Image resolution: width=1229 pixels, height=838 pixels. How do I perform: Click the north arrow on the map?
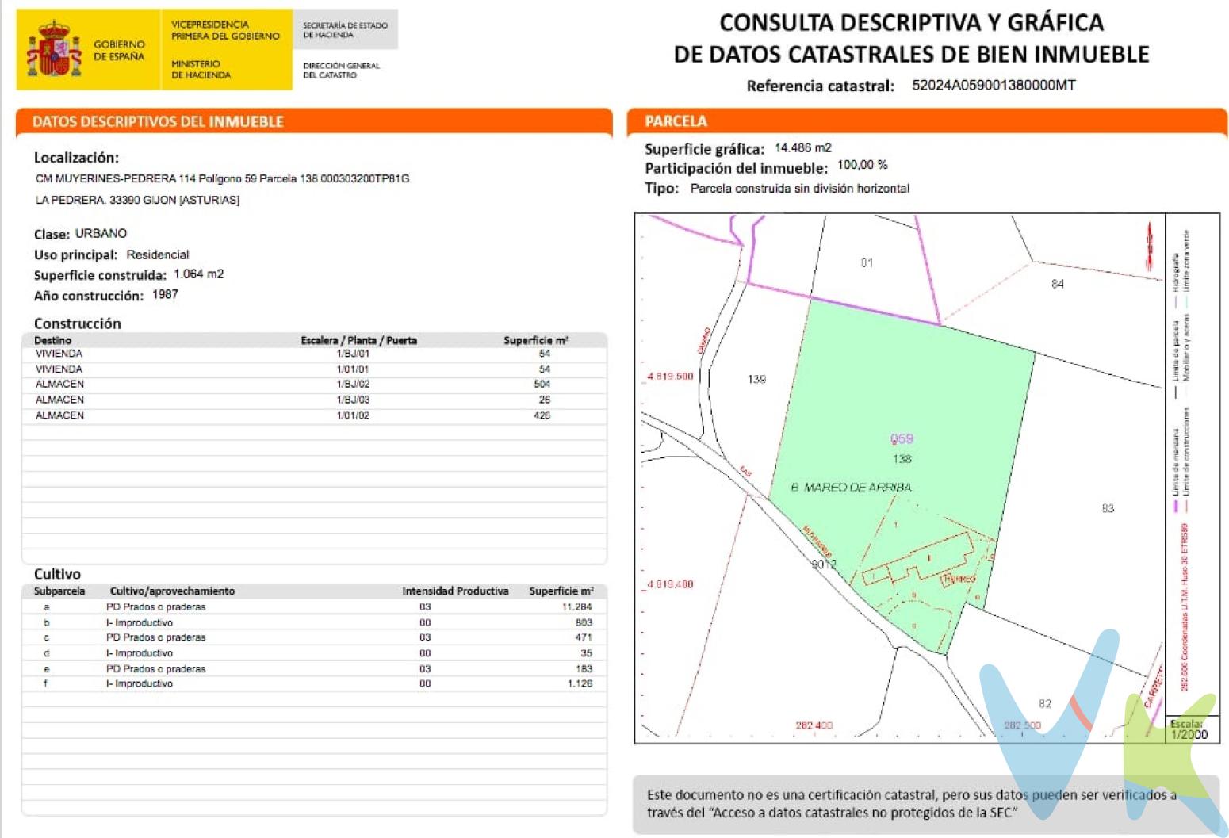[1148, 239]
